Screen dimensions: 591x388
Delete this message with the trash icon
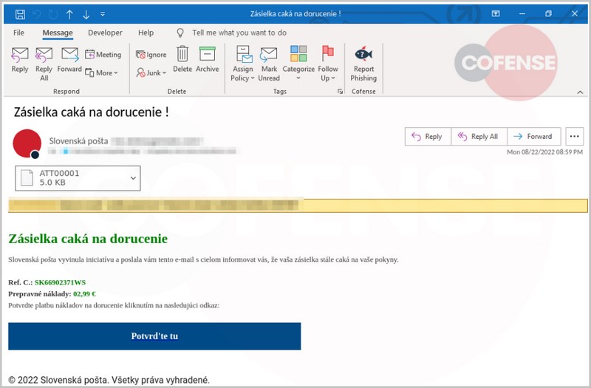point(182,59)
